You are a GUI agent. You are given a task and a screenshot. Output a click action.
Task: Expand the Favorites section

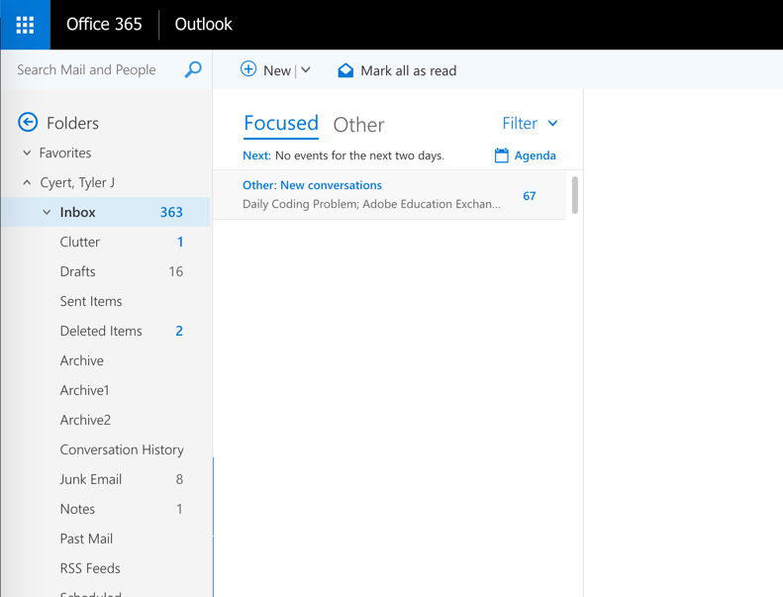pos(27,153)
